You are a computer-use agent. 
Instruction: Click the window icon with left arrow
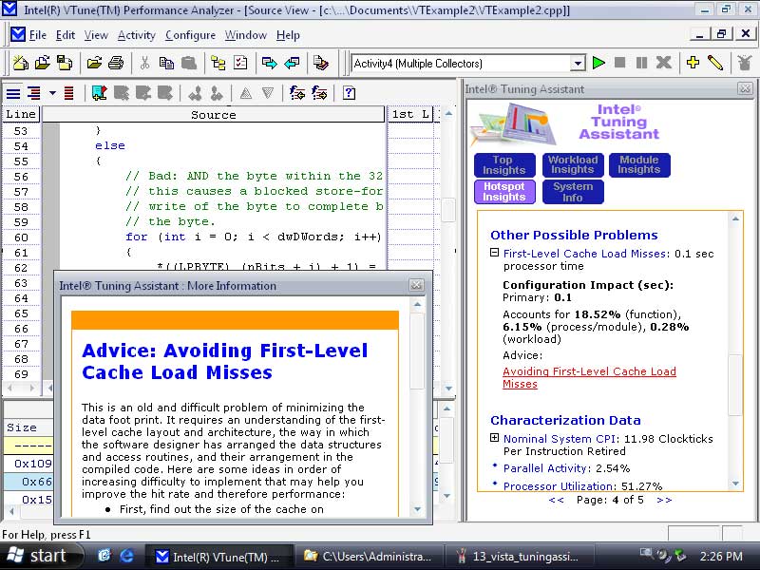pyautogui.click(x=292, y=63)
